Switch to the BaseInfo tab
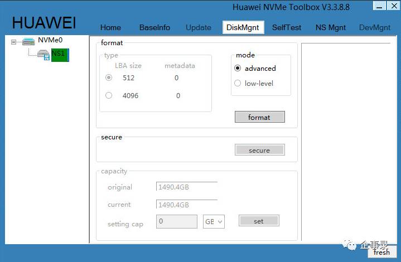Screen dimensions: 401x262 click(154, 27)
